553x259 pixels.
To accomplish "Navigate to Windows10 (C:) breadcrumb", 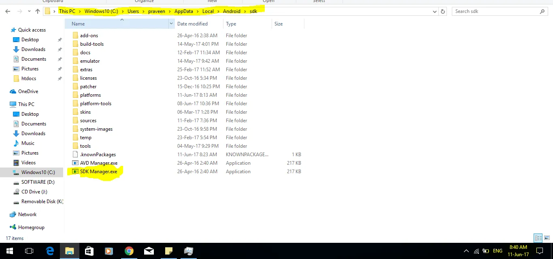I will pyautogui.click(x=101, y=11).
